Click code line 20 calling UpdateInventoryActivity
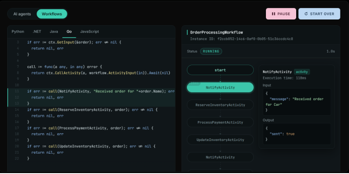The image size is (349, 174). click(x=91, y=146)
